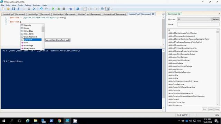Show script pane to the right layout icon

[x=90, y=9]
